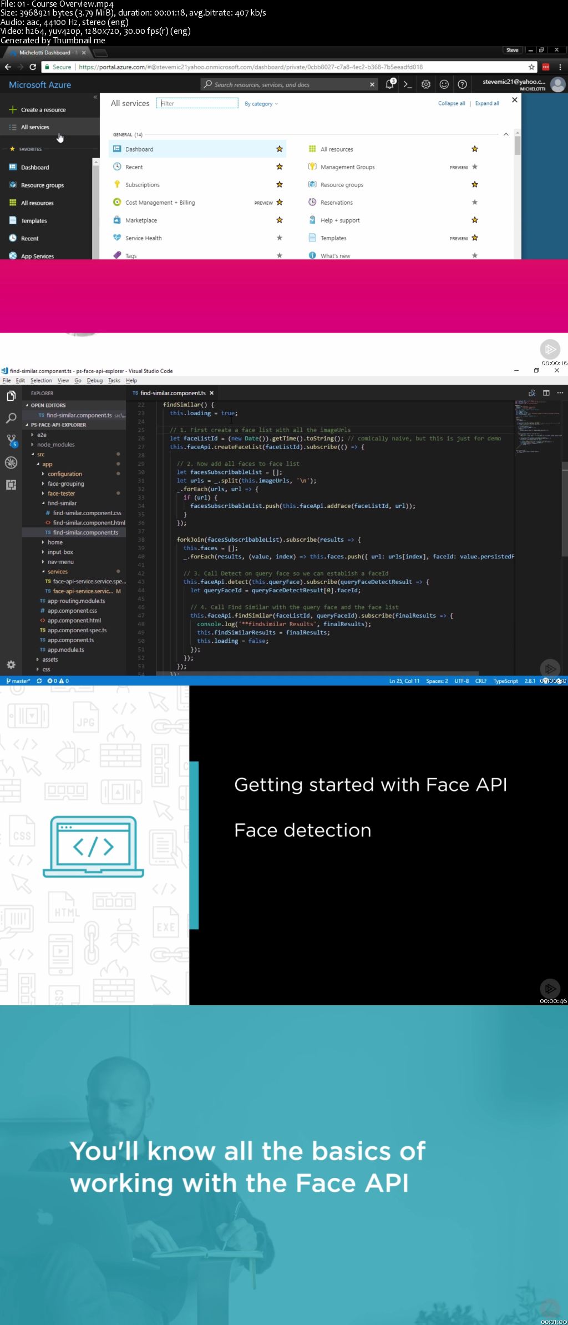The height and width of the screenshot is (1325, 568).
Task: Toggle favorite star for Subscriptions service
Action: point(280,184)
